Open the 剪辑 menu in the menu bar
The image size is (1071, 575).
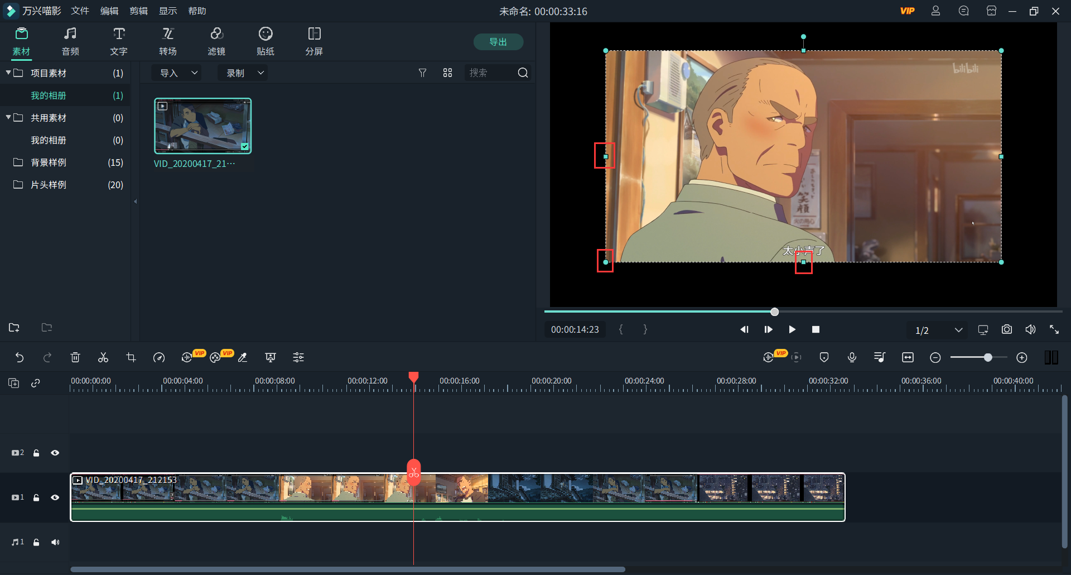[138, 11]
